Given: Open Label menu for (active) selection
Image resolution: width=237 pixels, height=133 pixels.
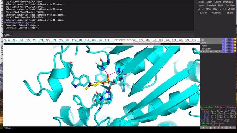Looking at the screenshot, I should tap(232, 48).
